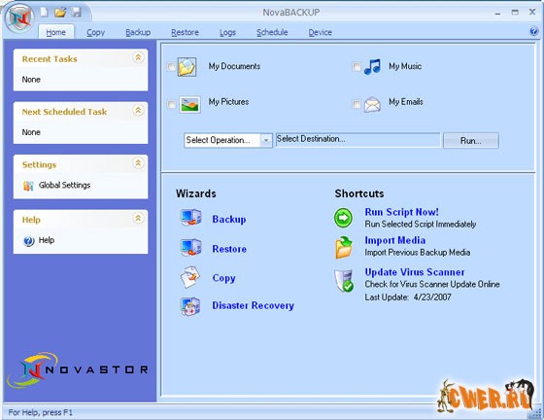Open the Copy wizard link
The height and width of the screenshot is (420, 544).
coord(223,278)
